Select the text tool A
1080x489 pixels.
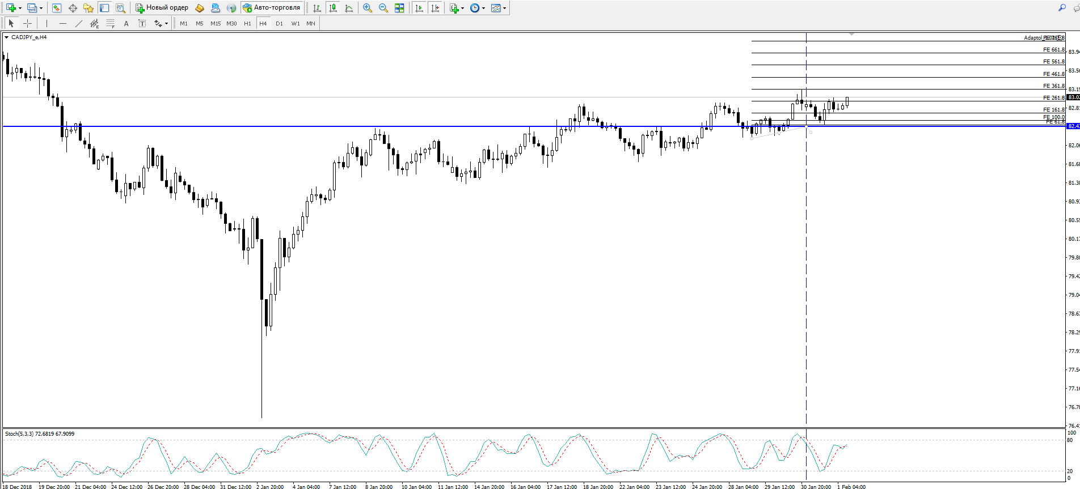126,23
